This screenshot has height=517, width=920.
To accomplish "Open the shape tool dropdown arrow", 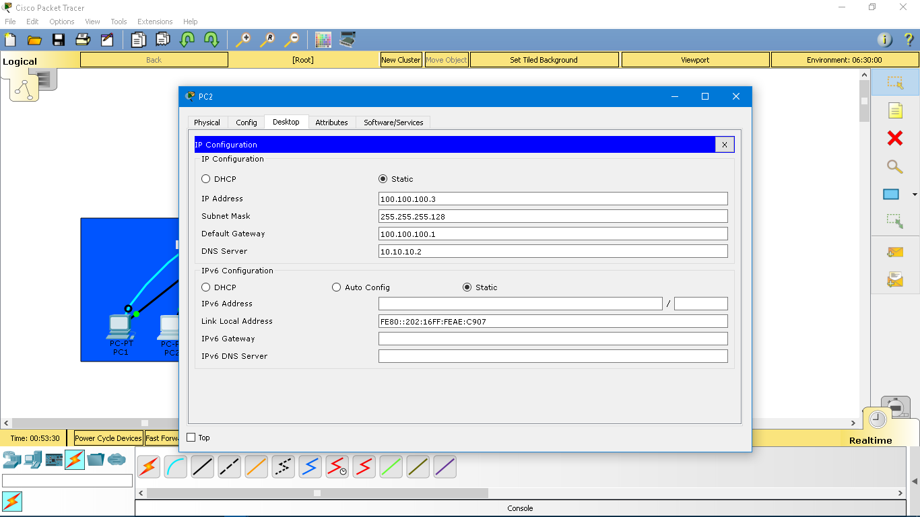I will pos(914,195).
